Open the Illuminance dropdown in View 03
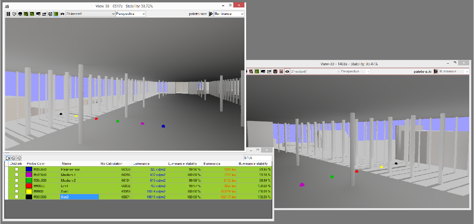The image size is (474, 224). point(229,14)
